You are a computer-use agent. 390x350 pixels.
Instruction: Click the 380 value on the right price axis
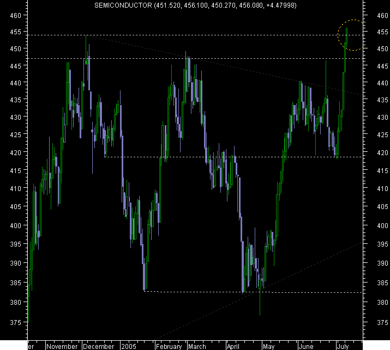(382, 302)
